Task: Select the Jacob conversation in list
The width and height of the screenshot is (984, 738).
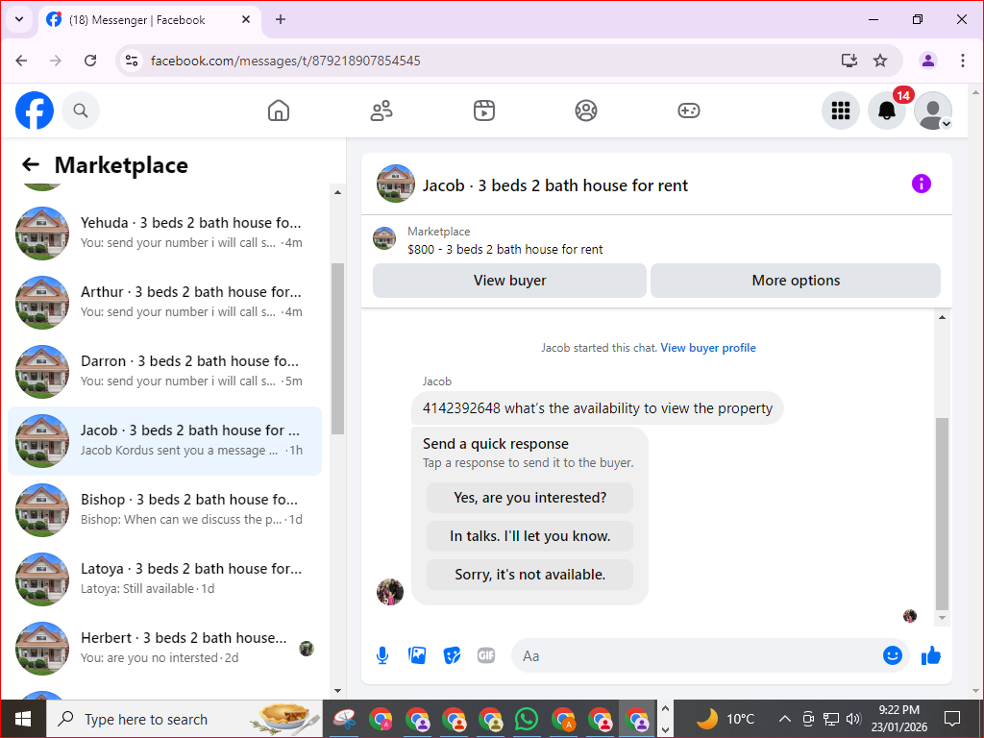Action: 165,440
